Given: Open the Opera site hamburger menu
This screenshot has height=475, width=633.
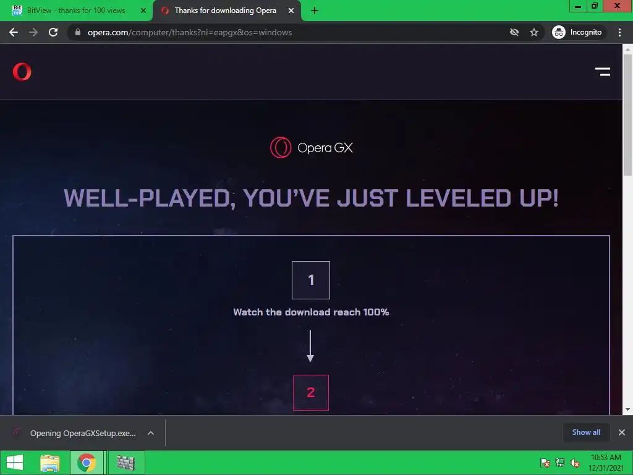Looking at the screenshot, I should click(603, 72).
